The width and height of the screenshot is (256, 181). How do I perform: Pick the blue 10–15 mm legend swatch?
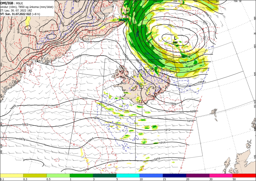pyautogui.click(x=151, y=175)
